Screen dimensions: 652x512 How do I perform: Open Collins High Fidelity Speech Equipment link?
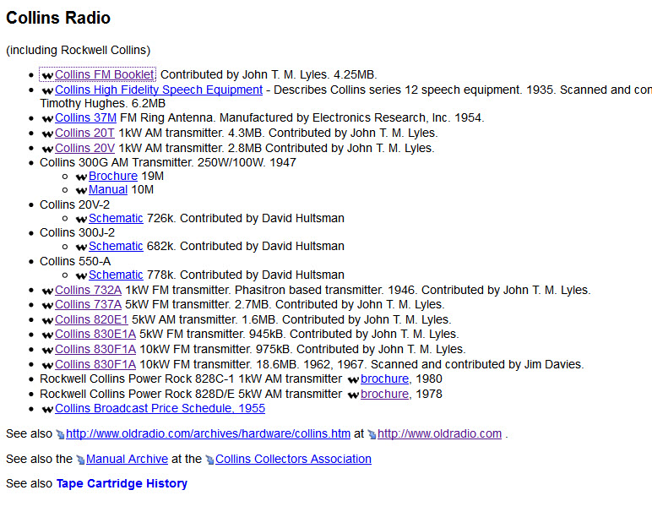(x=159, y=90)
